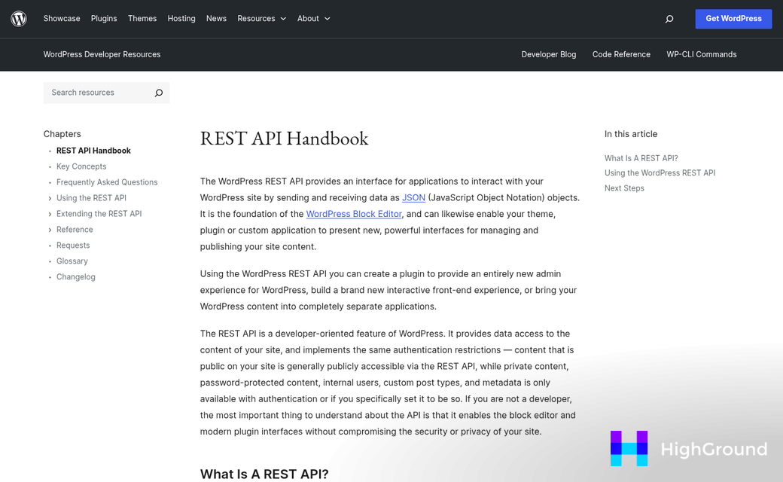Expand the Using the REST API chapter
This screenshot has height=482, width=783.
pyautogui.click(x=50, y=198)
